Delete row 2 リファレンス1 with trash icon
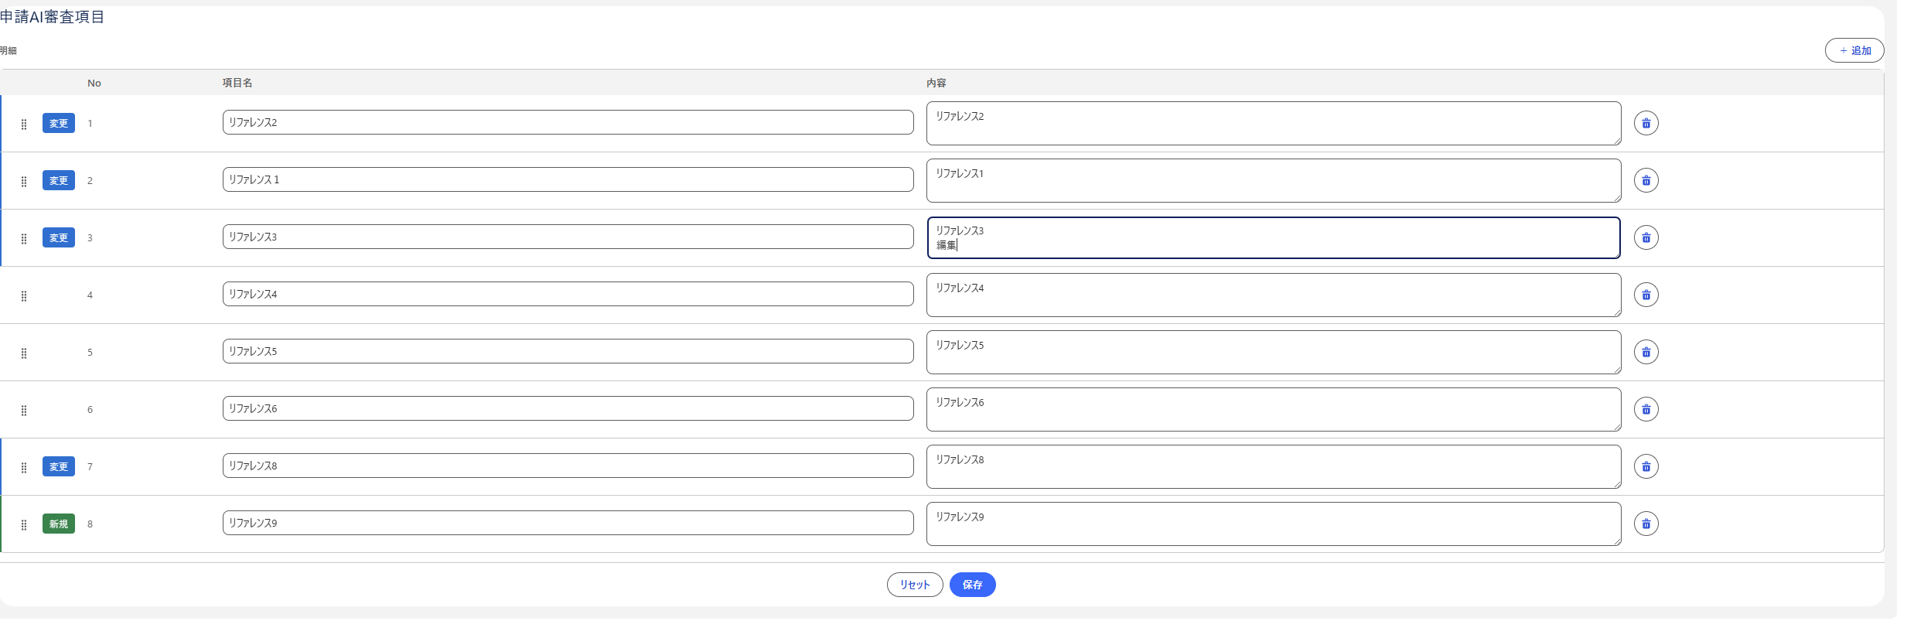Viewport: 1907px width, 621px height. click(1646, 180)
